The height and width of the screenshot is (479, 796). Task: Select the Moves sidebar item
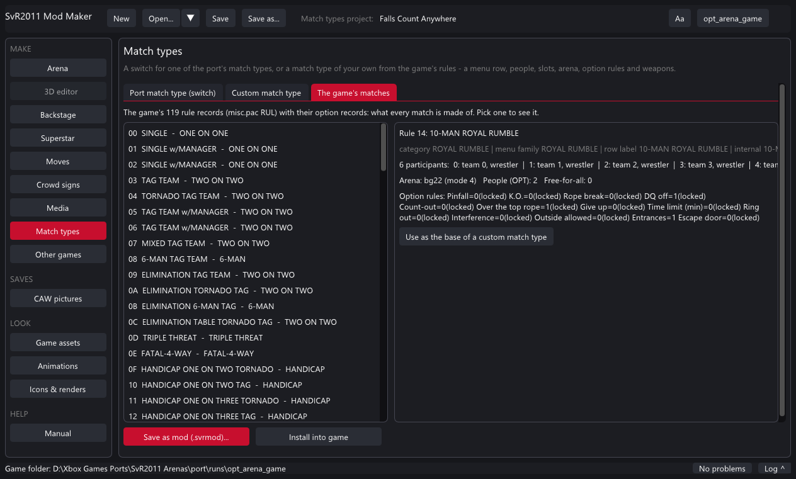coord(58,161)
